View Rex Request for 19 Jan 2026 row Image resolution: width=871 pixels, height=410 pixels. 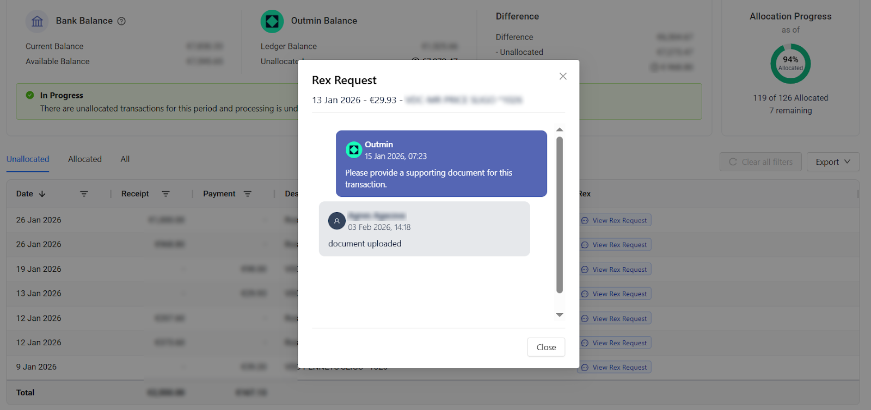point(615,269)
